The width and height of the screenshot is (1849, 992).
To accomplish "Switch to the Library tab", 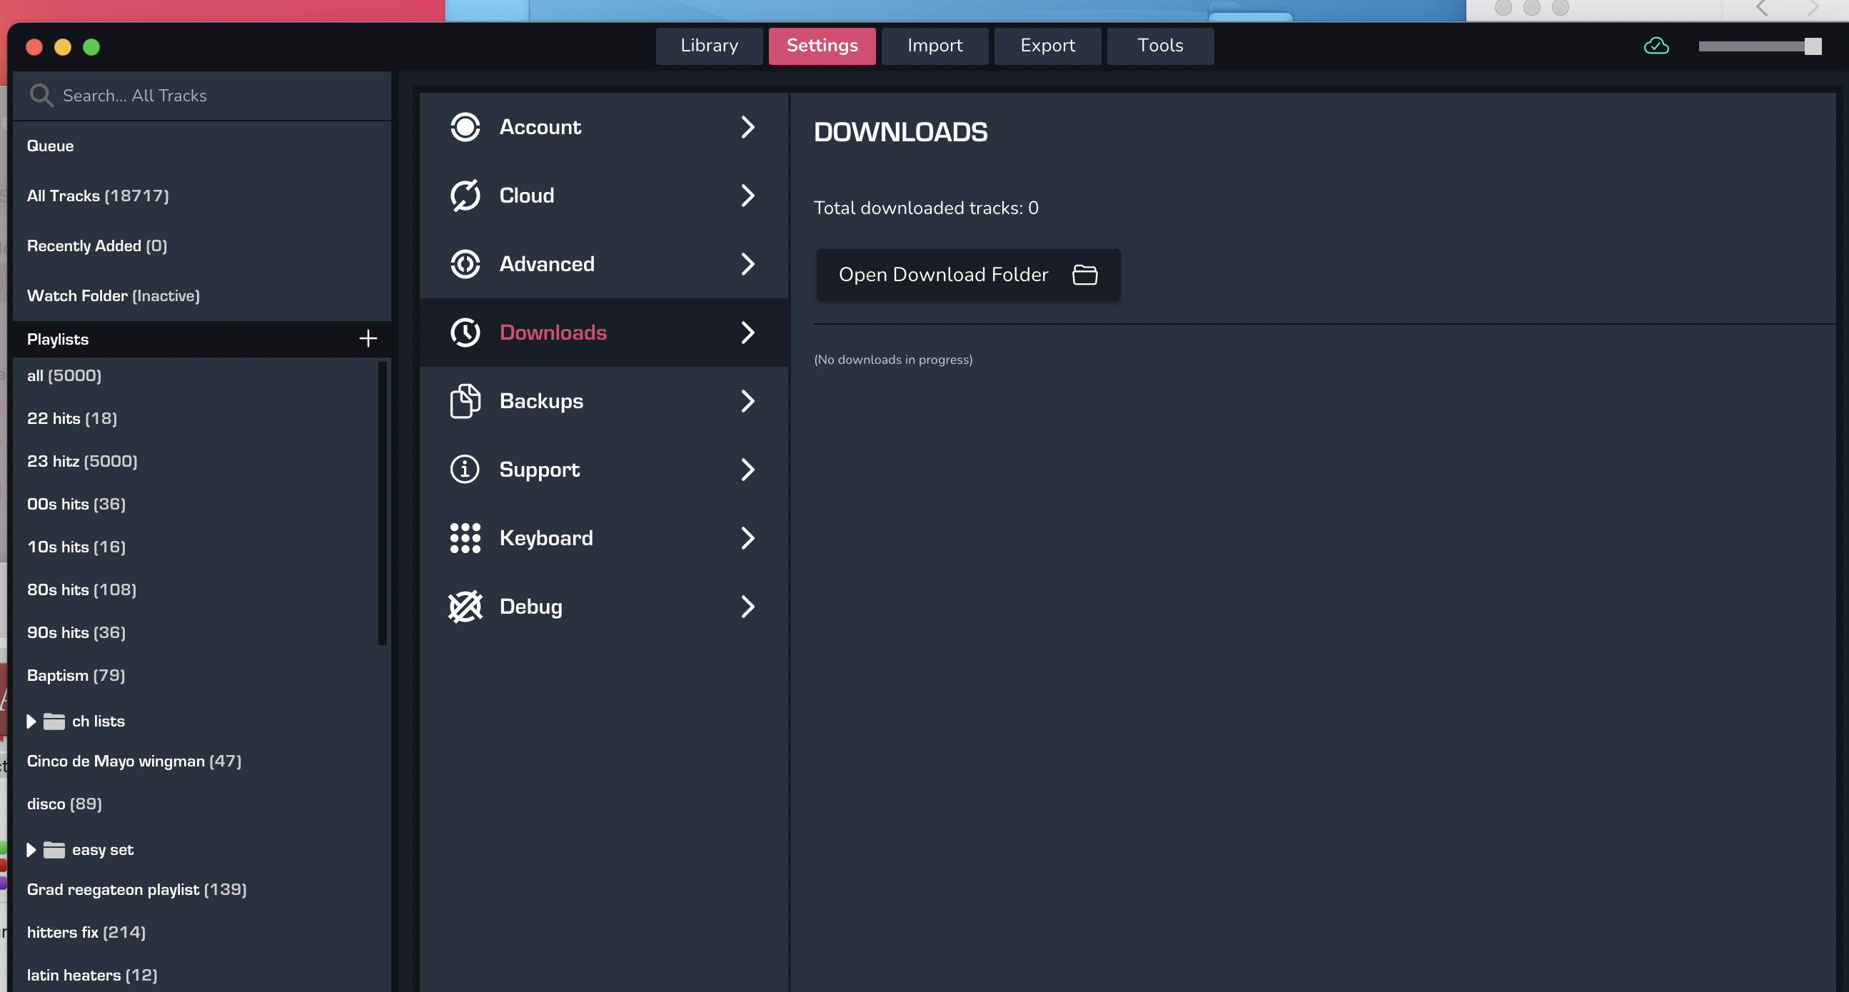I will pos(709,46).
